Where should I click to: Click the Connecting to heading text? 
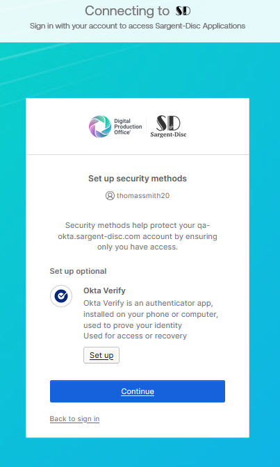point(127,11)
